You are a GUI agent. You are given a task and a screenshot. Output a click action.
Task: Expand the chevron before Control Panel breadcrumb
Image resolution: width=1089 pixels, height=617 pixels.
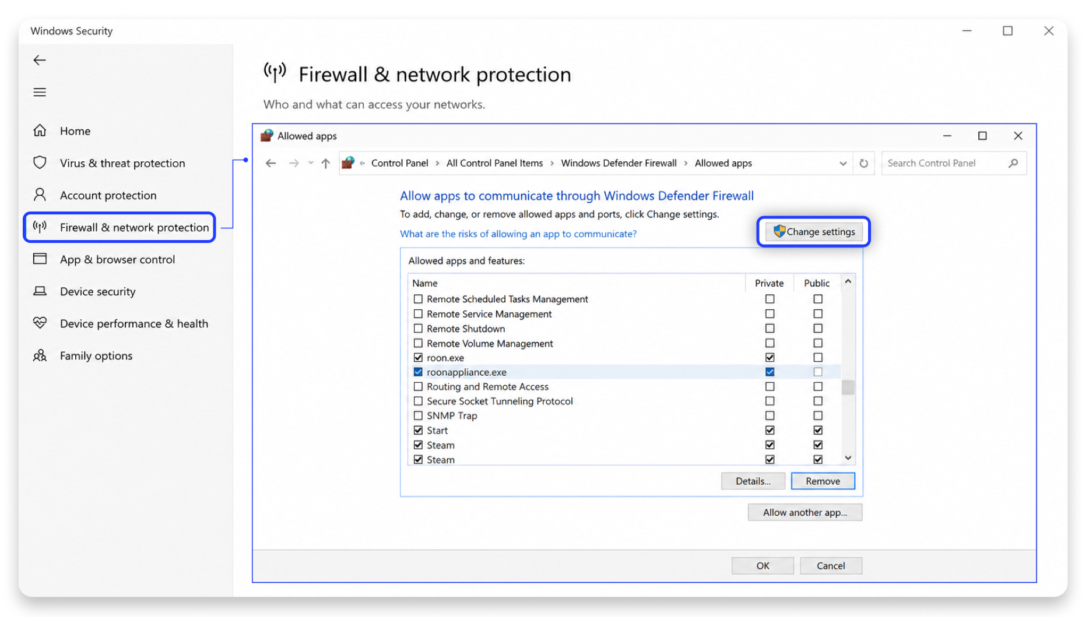pyautogui.click(x=363, y=163)
